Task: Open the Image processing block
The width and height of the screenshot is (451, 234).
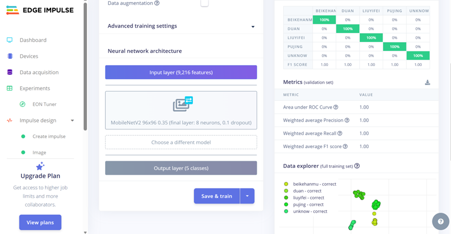Action: click(39, 152)
